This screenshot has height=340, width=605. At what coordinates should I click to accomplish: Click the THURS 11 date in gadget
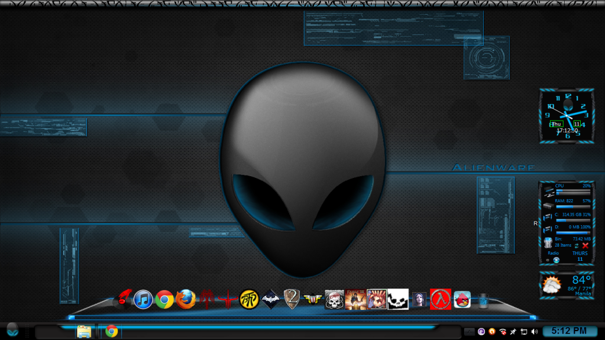580,256
